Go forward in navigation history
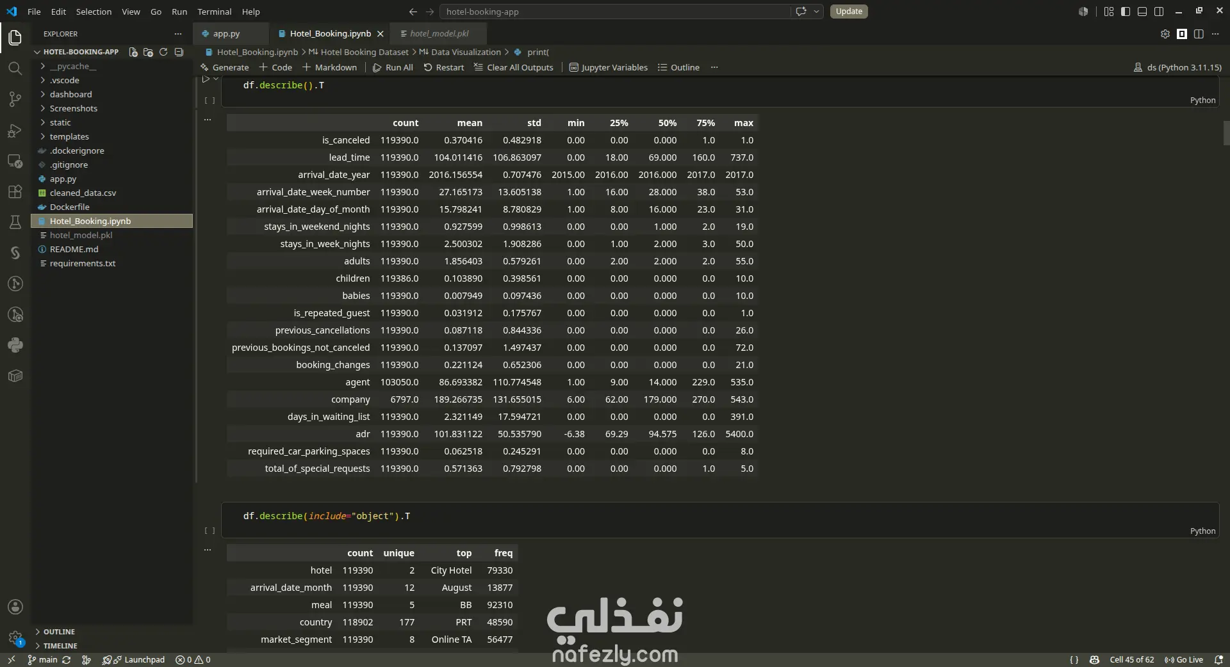Viewport: 1230px width, 667px height. point(430,12)
